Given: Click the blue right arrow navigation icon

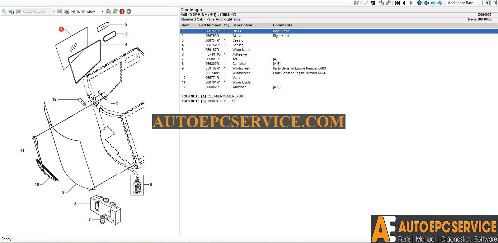Looking at the screenshot, I should (433, 3).
